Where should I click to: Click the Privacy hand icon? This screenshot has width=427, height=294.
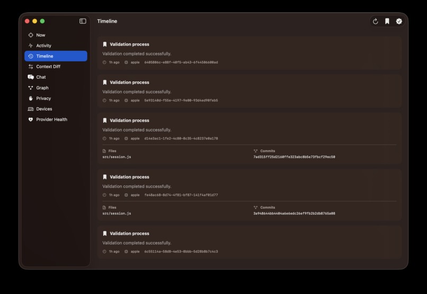coord(31,98)
